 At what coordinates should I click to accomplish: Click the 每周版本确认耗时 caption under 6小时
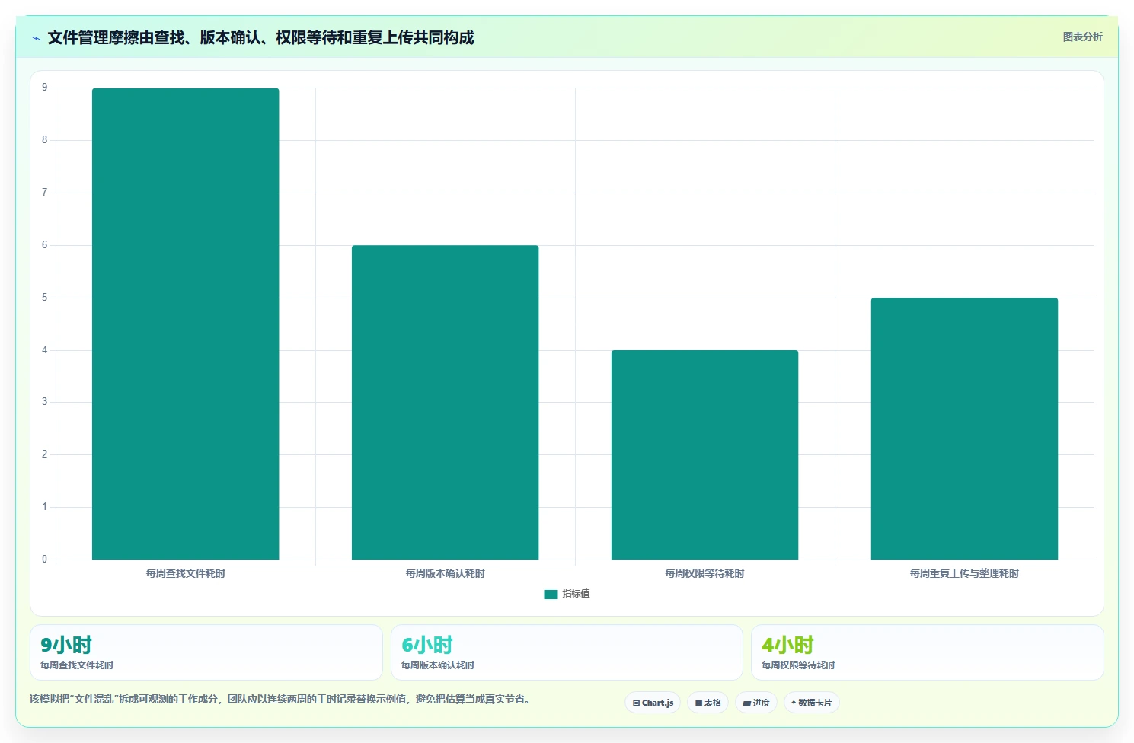click(438, 665)
